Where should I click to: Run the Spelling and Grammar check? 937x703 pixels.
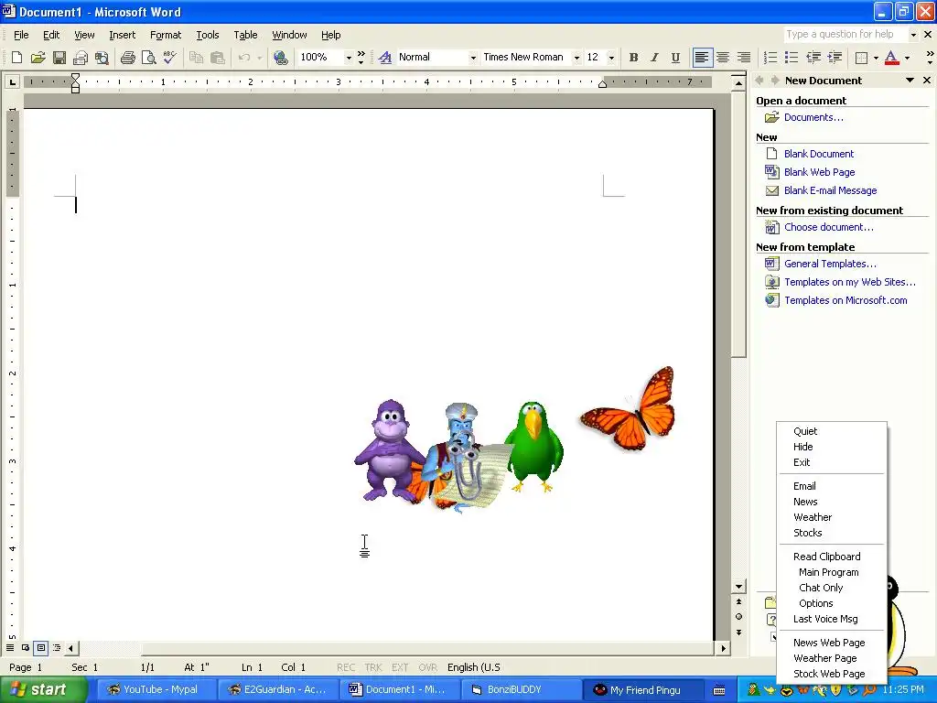click(169, 58)
